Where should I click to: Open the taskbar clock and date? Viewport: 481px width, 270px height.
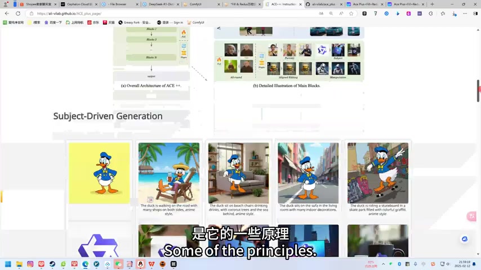(x=462, y=264)
